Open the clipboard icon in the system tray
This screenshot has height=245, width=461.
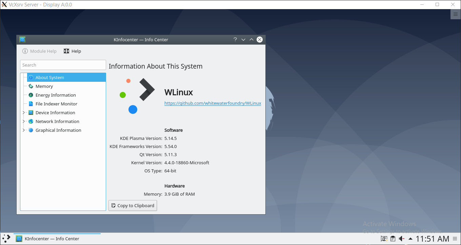392,239
